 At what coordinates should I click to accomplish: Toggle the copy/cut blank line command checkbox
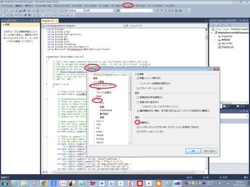tap(138, 111)
